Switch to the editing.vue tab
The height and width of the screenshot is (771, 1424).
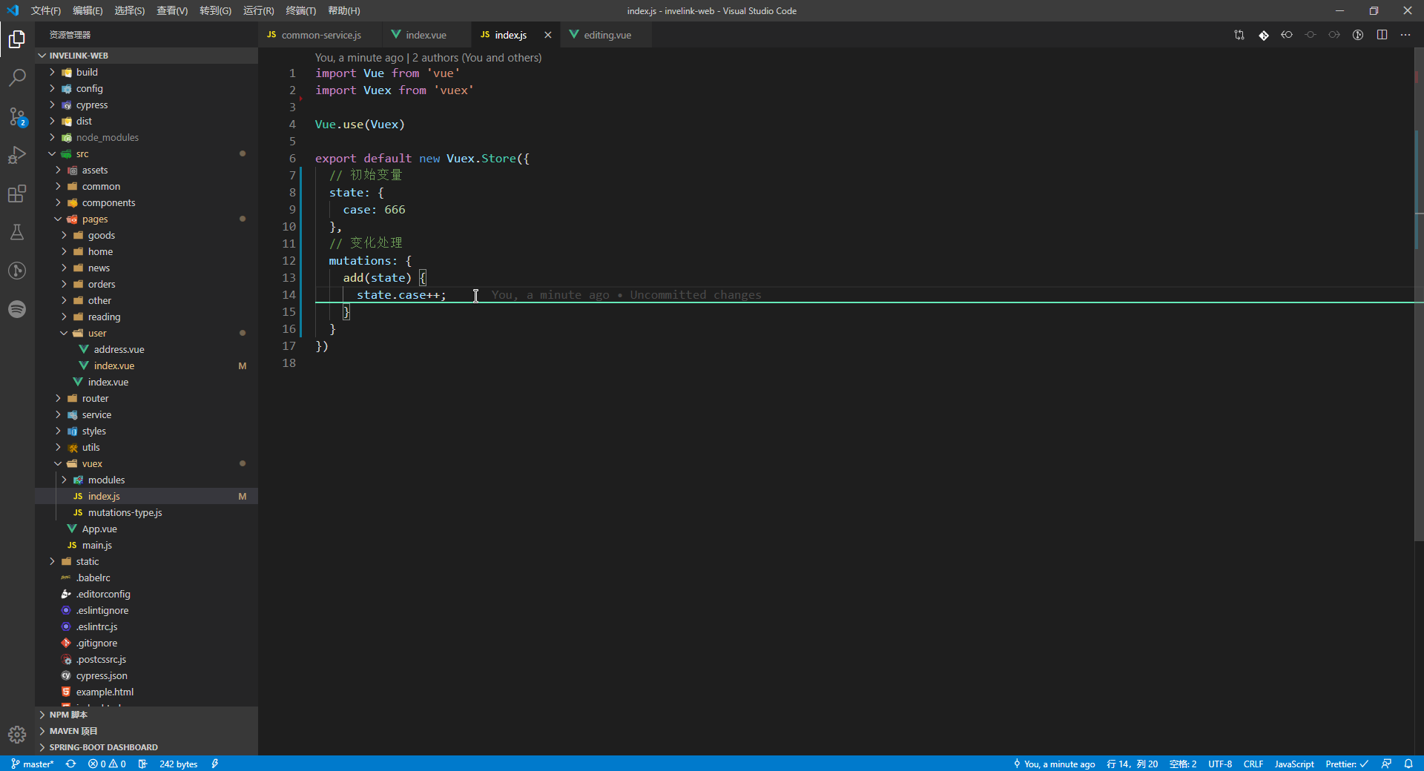(607, 35)
